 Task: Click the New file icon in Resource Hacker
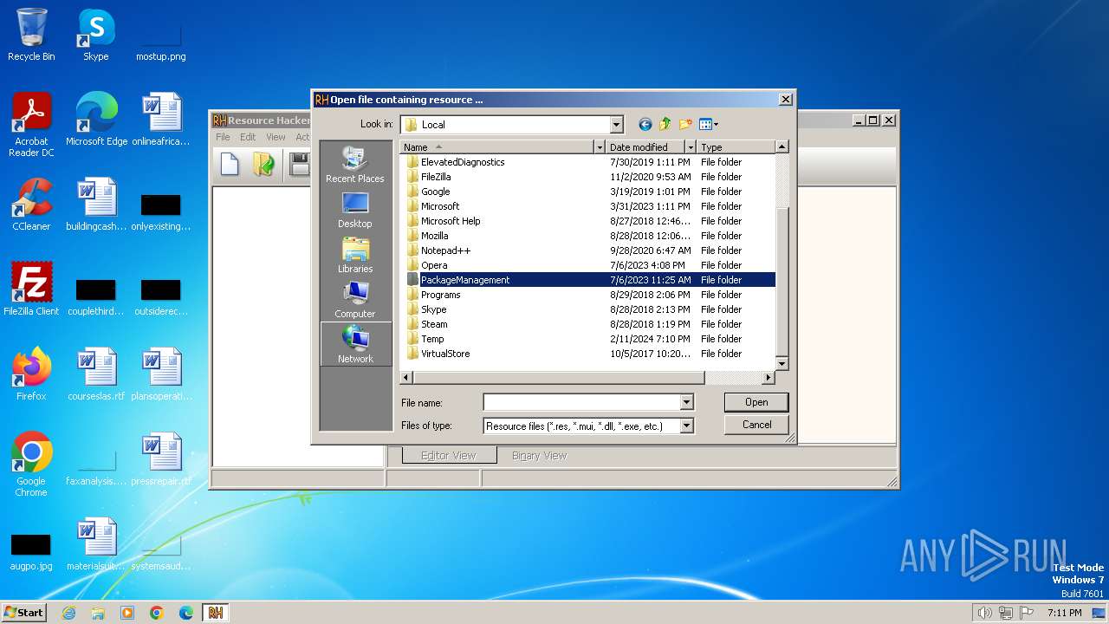(x=230, y=164)
